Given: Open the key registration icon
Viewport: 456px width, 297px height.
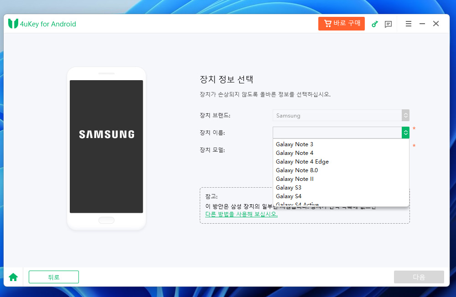Looking at the screenshot, I should 375,24.
